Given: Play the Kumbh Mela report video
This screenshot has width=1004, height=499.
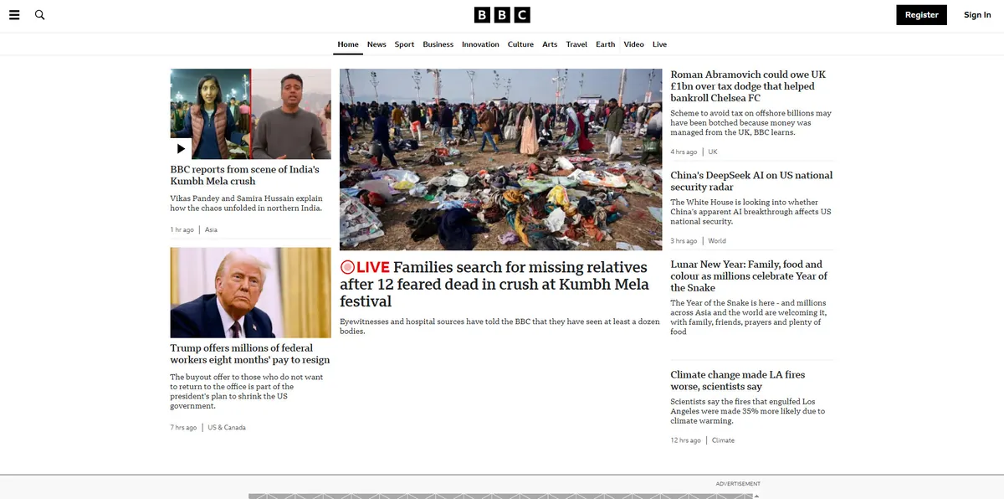Looking at the screenshot, I should click(x=181, y=148).
